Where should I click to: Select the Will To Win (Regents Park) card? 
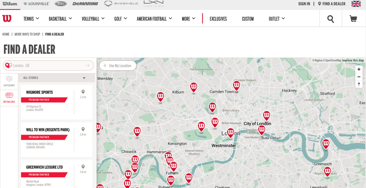pos(57,140)
